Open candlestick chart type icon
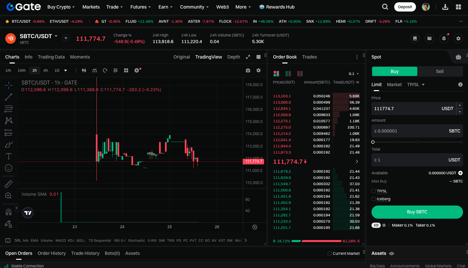This screenshot has width=468, height=268. point(84,70)
